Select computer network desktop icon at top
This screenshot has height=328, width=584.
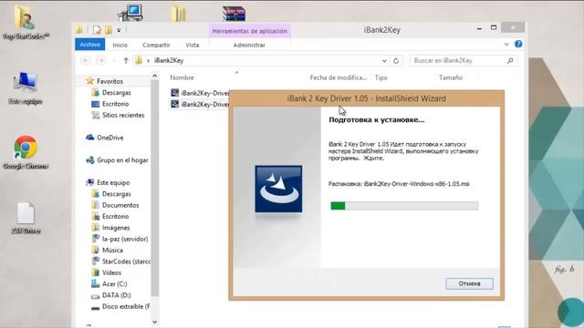click(x=130, y=13)
